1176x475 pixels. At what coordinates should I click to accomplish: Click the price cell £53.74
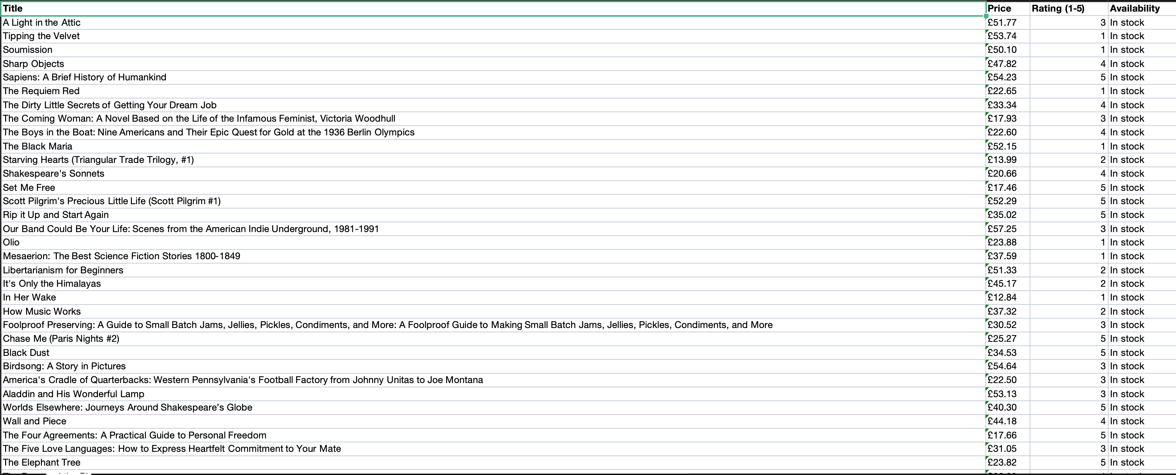click(1008, 36)
